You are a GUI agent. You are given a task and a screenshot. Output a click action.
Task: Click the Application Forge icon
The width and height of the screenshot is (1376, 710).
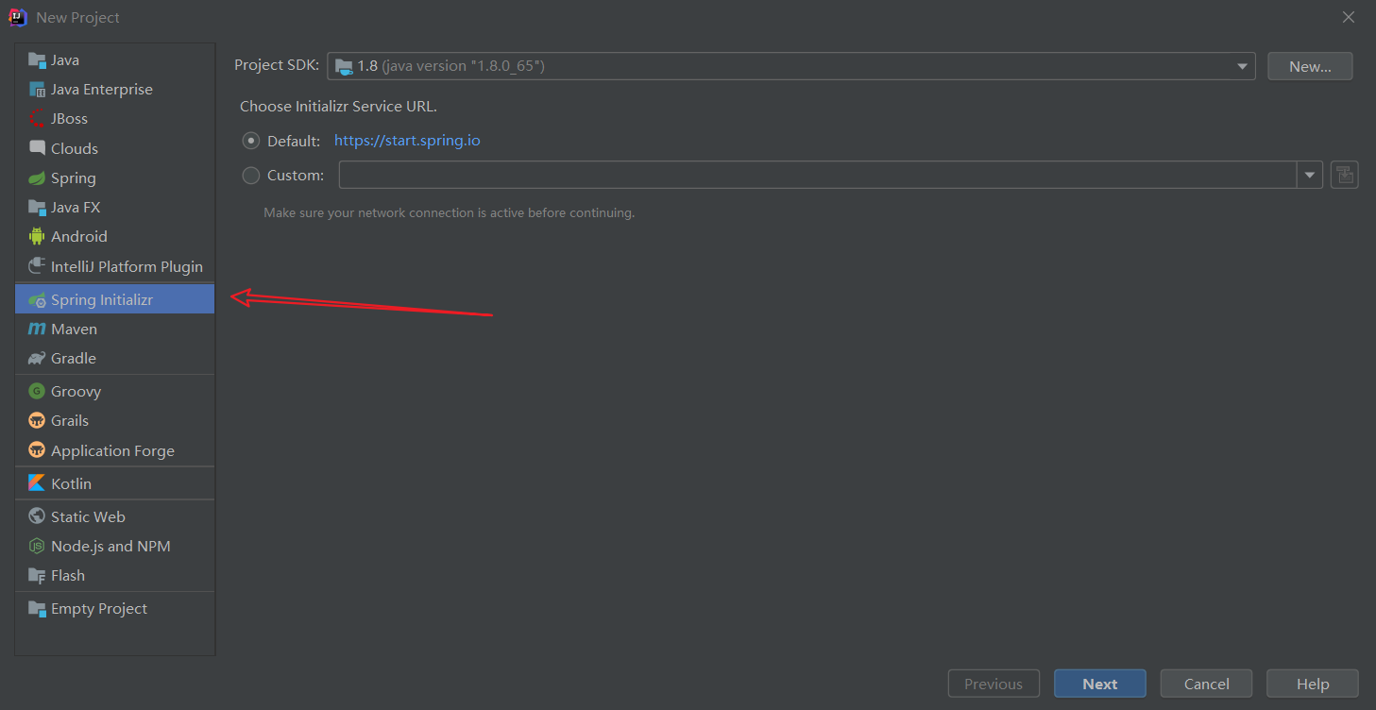[x=37, y=450]
